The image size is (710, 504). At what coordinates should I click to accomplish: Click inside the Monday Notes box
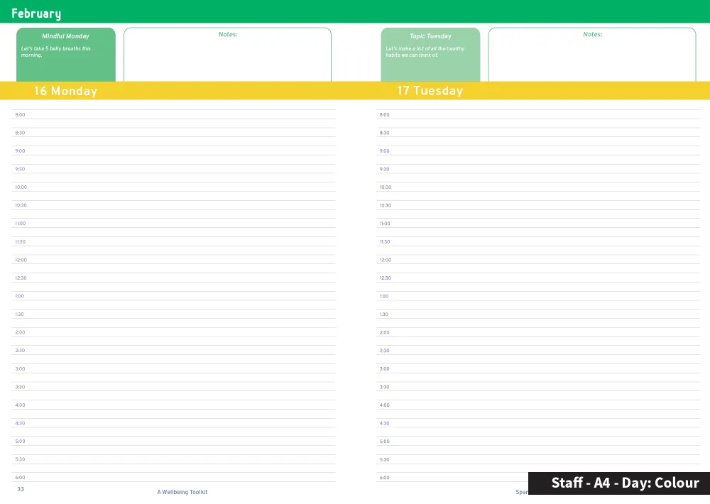[x=227, y=57]
